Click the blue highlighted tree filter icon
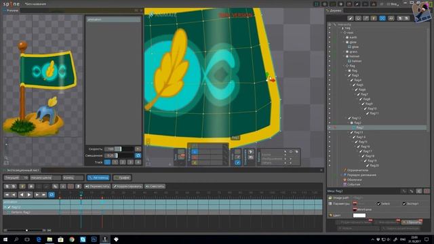Viewport: 434px width, 244px height. (x=382, y=18)
